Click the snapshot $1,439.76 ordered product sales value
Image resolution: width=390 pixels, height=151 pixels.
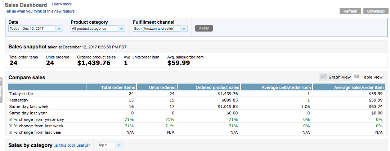point(94,63)
